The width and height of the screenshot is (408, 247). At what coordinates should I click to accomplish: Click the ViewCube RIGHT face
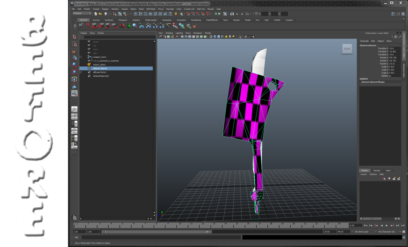coord(347,49)
